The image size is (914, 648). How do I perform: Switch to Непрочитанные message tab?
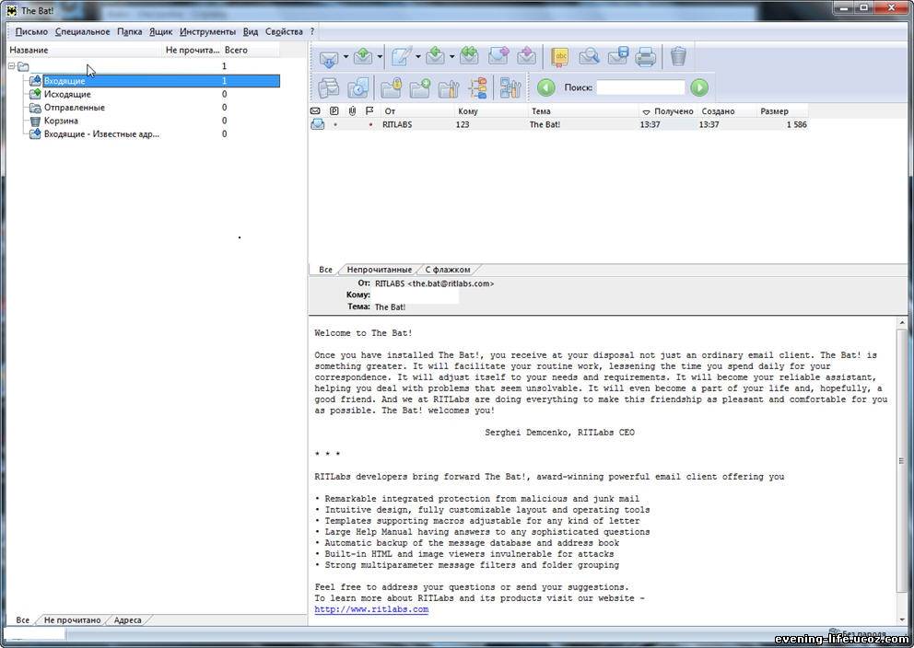pos(379,270)
